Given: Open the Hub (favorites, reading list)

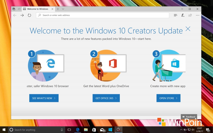Looking at the screenshot, I should tap(175, 15).
